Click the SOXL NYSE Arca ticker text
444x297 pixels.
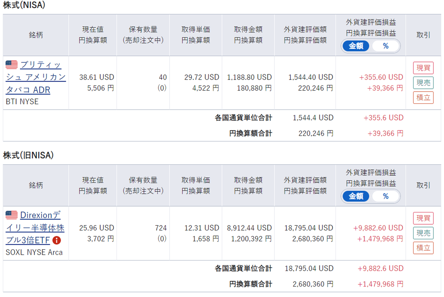coord(34,252)
